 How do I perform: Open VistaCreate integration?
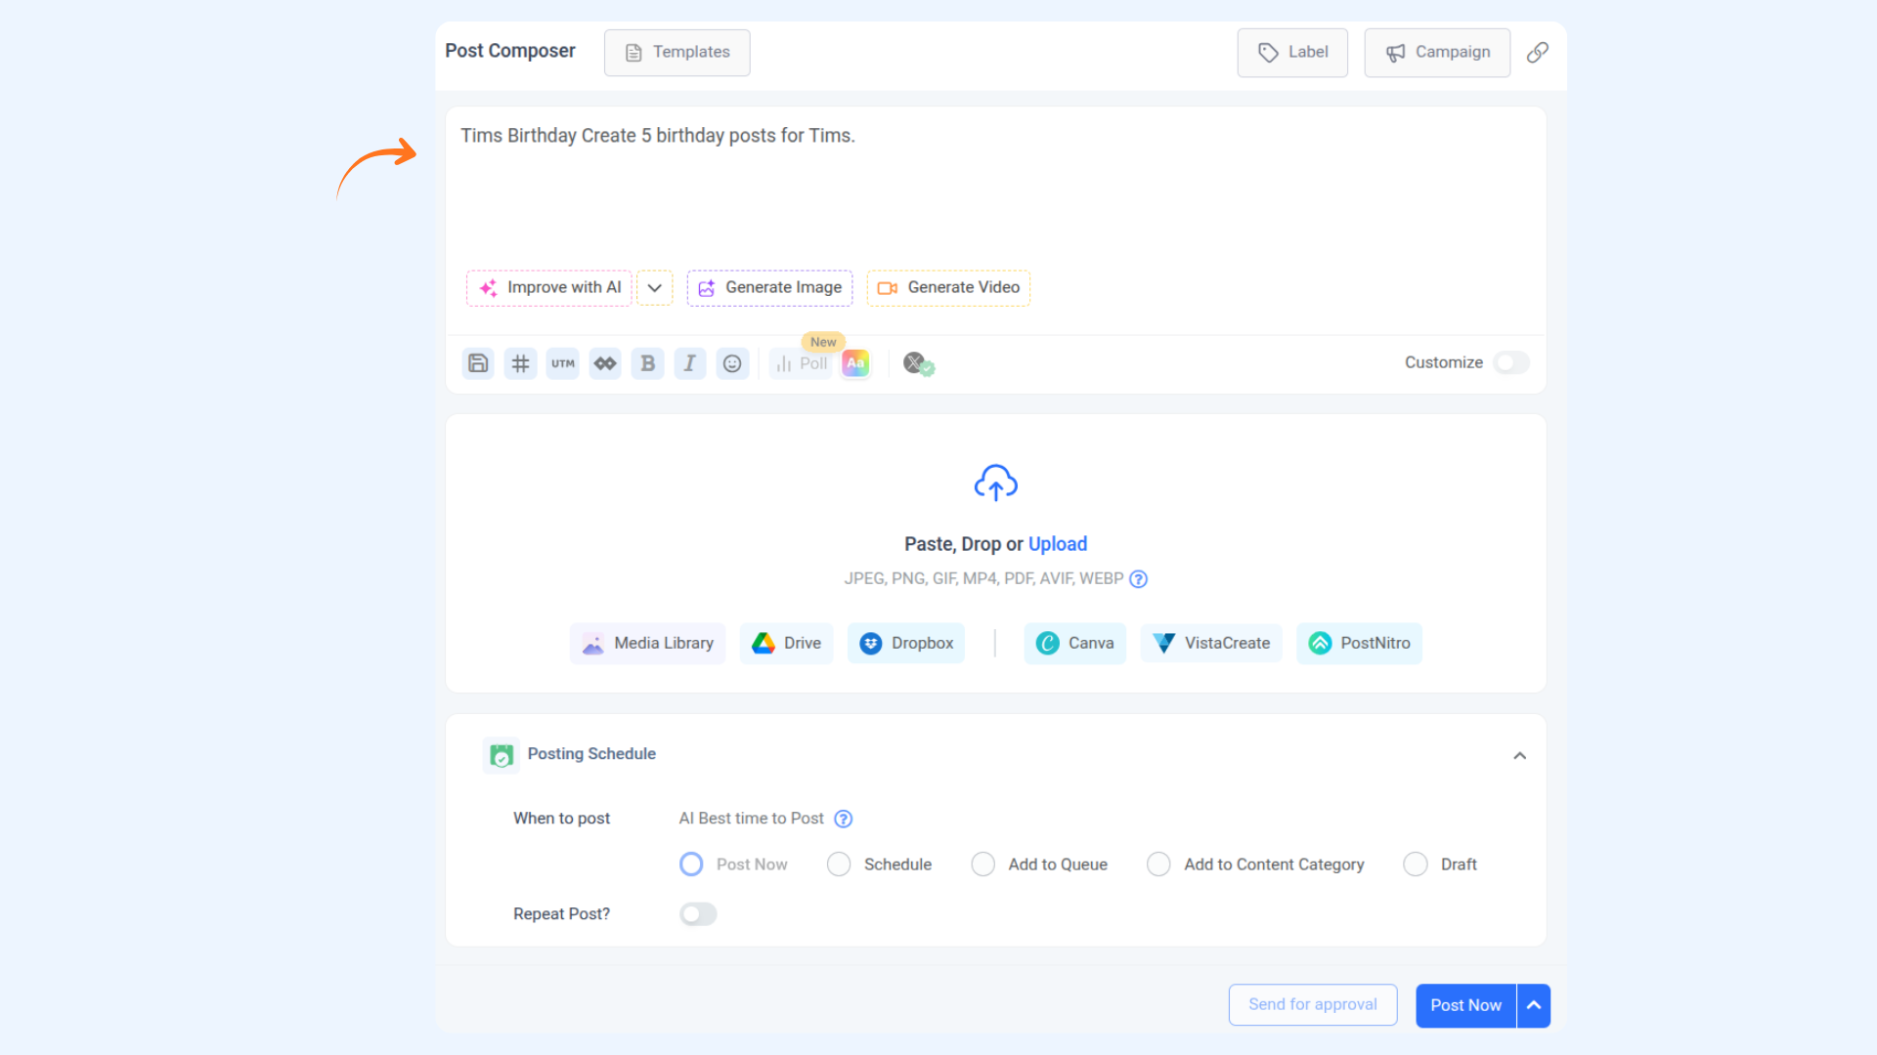pos(1211,644)
